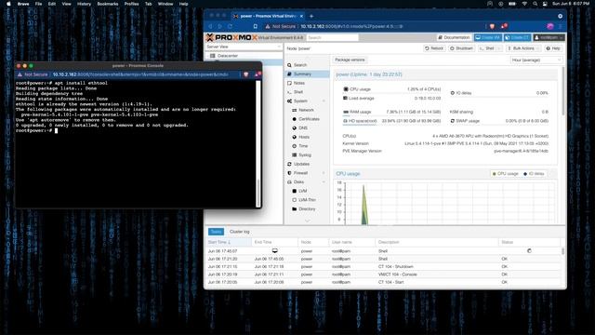Click the summary panel vertical scrollbar
This screenshot has width=595, height=335.
coord(563,91)
